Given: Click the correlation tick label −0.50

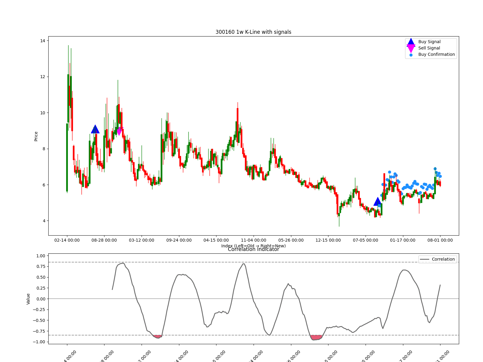Looking at the screenshot, I should tap(39, 321).
